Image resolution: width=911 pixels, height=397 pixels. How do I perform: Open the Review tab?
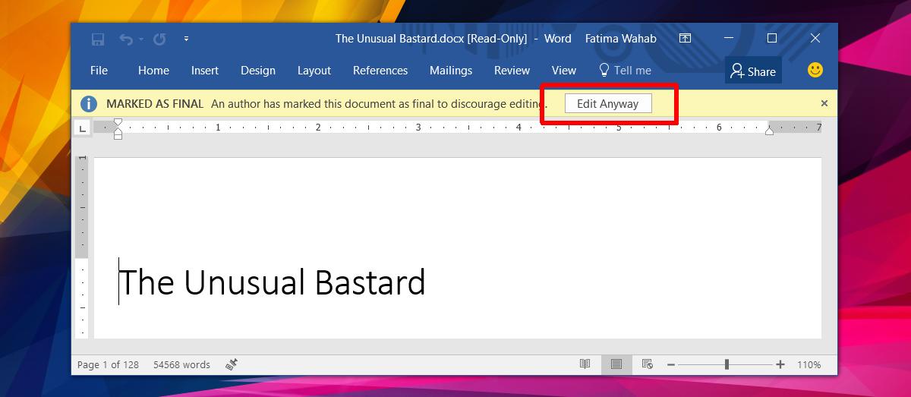512,70
